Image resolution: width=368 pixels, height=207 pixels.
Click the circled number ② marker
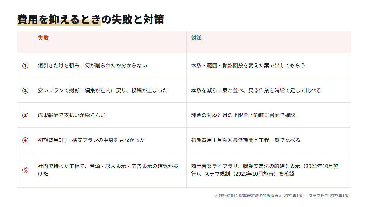click(x=25, y=90)
